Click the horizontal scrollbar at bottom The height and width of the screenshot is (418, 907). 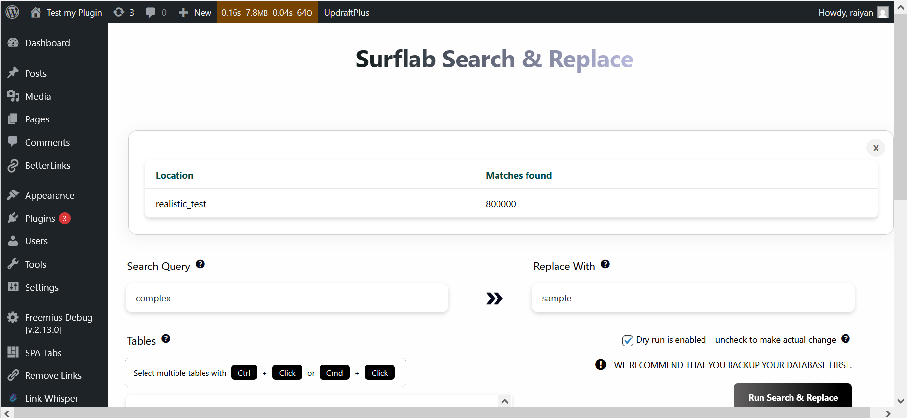441,413
